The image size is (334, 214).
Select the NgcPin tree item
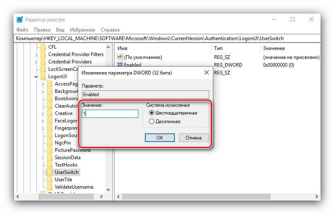(63, 143)
